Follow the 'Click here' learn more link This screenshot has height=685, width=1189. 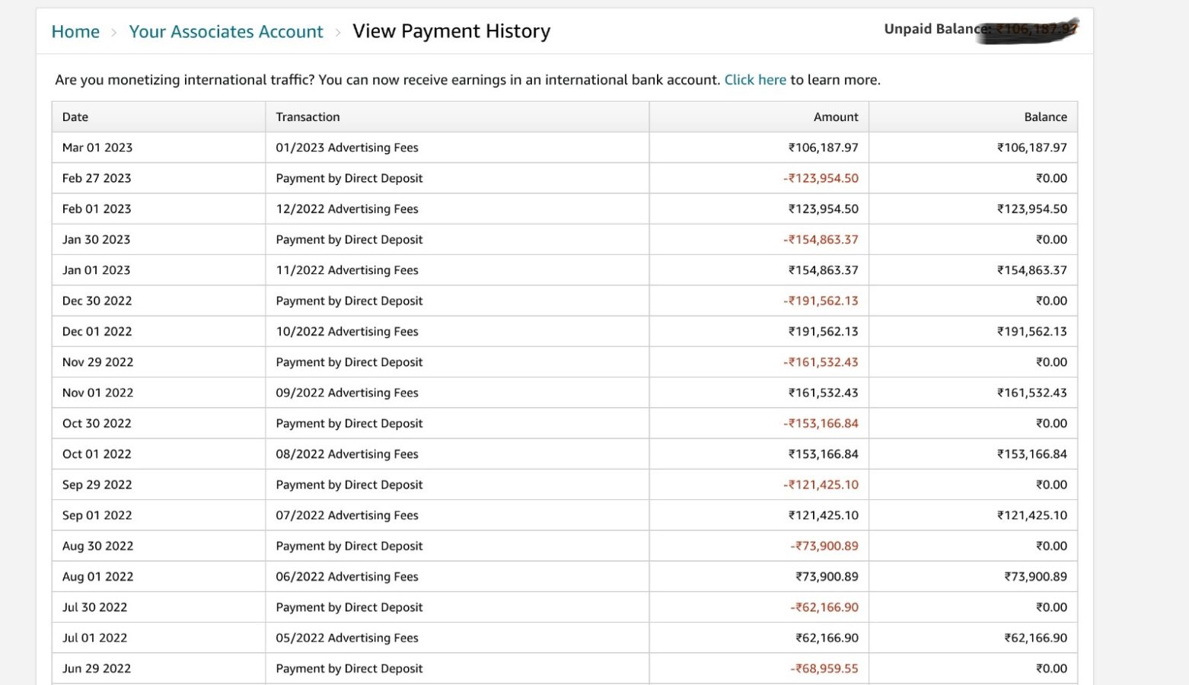coord(755,80)
